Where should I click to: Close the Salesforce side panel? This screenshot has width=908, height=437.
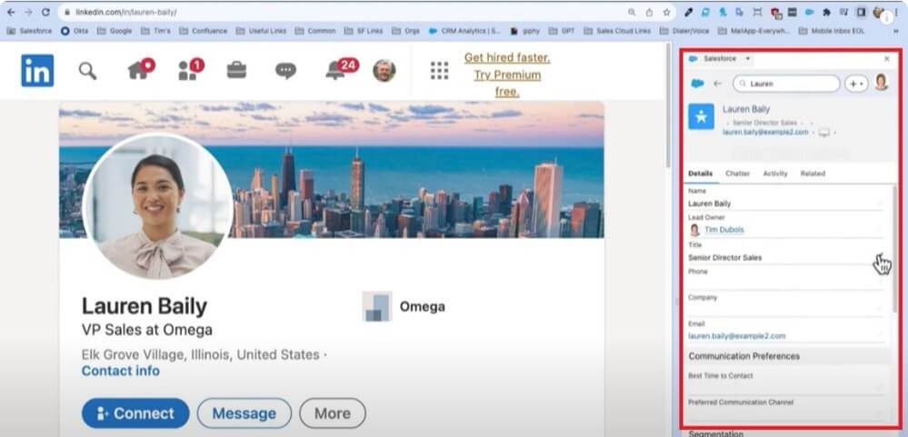coord(886,59)
